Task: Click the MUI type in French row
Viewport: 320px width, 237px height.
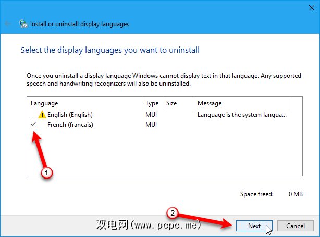Action: (x=151, y=125)
